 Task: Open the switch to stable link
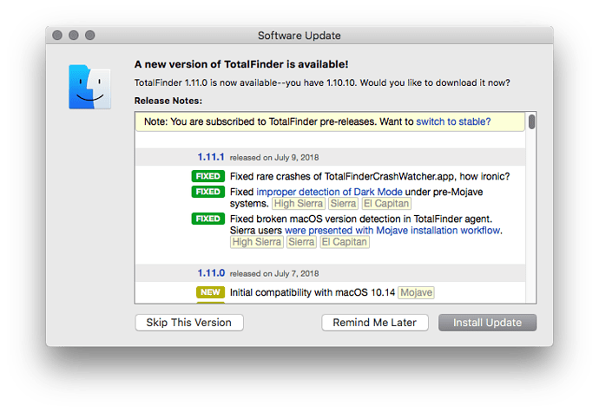pyautogui.click(x=453, y=121)
